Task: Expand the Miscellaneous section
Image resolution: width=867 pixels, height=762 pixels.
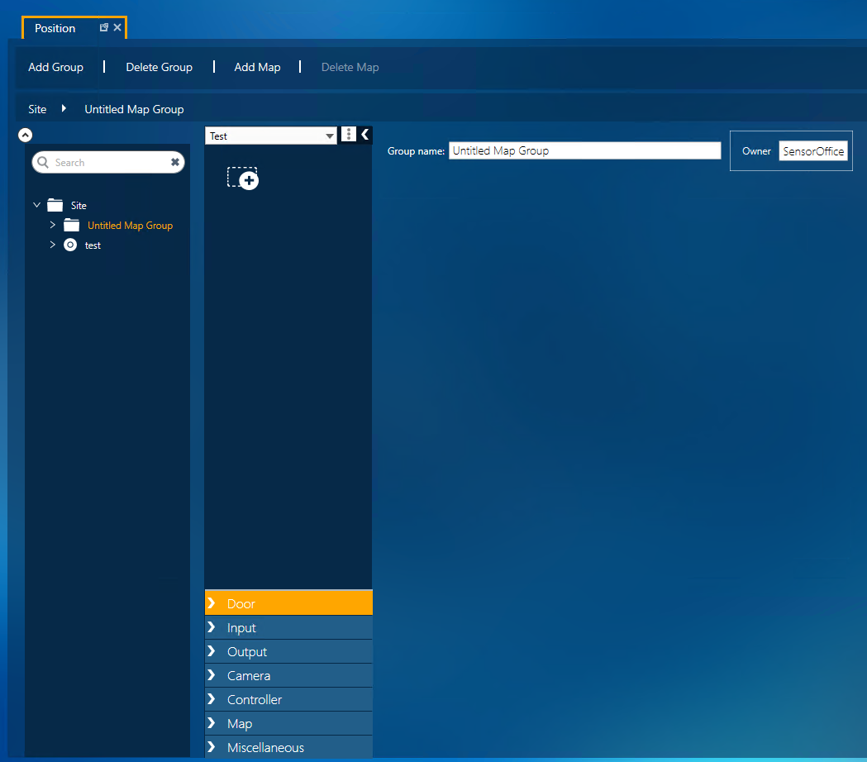Action: pyautogui.click(x=288, y=747)
